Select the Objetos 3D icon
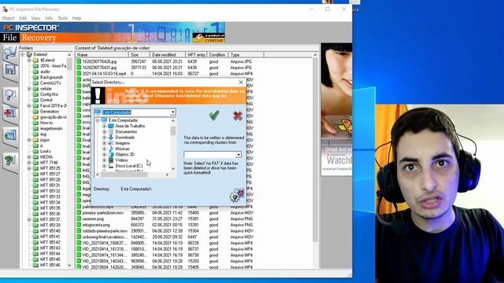 point(111,154)
